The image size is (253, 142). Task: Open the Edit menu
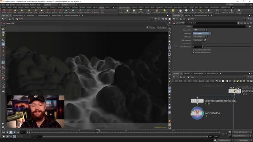[8, 5]
